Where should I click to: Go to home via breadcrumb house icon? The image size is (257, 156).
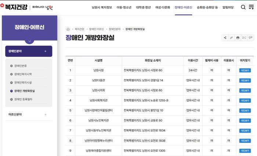(68, 29)
